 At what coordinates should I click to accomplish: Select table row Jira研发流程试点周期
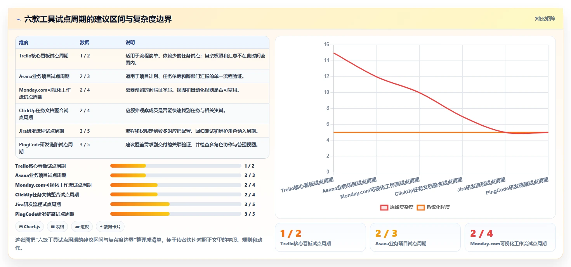(x=142, y=131)
